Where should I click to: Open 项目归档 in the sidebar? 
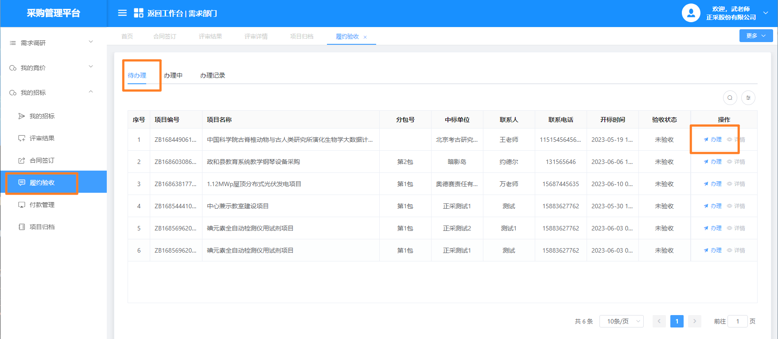click(42, 227)
